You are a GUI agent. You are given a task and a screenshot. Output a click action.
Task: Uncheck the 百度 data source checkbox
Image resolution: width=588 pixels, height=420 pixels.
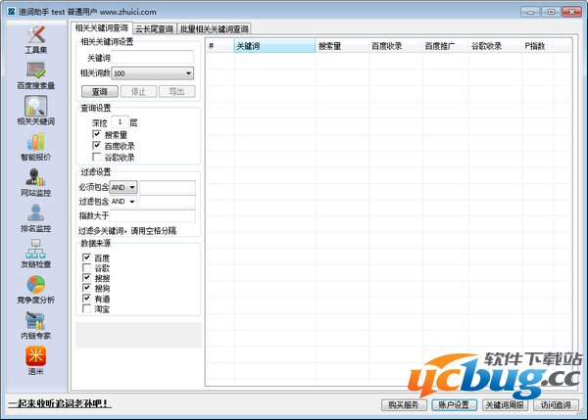[x=87, y=257]
